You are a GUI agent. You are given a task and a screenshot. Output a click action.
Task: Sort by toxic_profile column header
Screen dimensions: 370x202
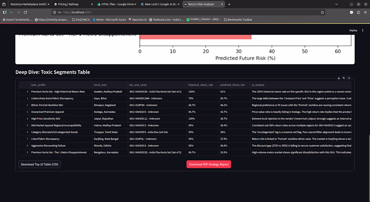[61, 85]
